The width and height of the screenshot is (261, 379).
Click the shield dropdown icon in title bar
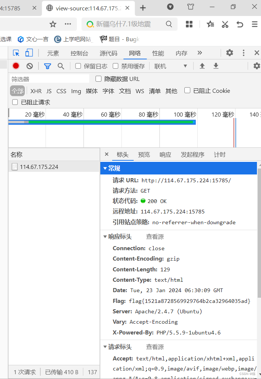click(x=170, y=7)
